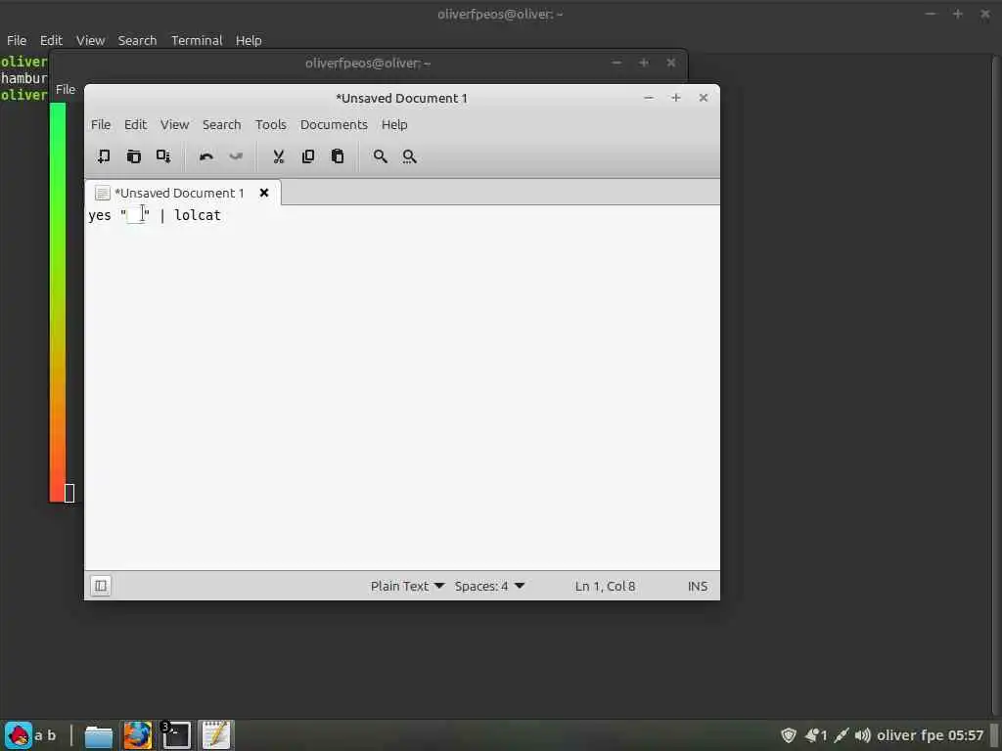Create a new document with the toolbar icon
Viewport: 1002px width, 751px height.
pos(104,156)
